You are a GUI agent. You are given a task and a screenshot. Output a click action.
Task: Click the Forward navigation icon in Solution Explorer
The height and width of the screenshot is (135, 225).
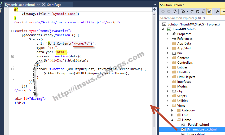(169, 11)
